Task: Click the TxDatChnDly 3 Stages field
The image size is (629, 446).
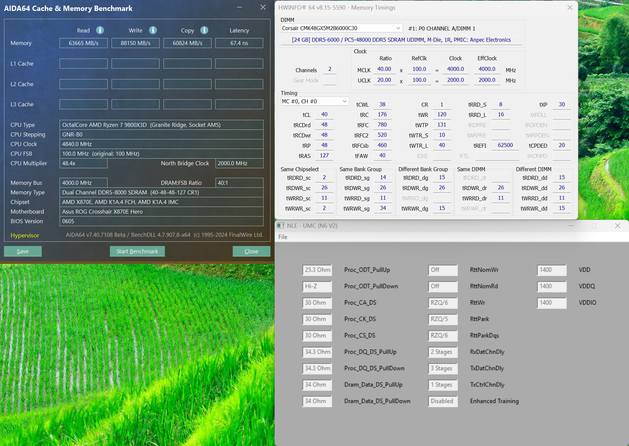Action: [x=443, y=369]
